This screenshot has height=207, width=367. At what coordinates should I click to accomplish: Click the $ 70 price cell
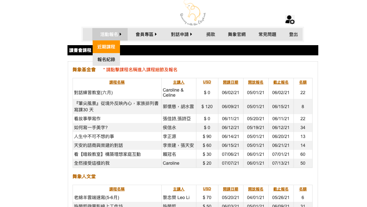point(207,197)
